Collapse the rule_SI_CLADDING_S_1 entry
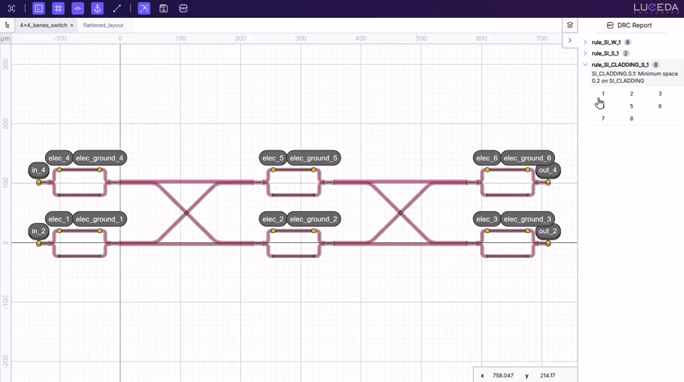Viewport: 684px width, 382px height. pyautogui.click(x=586, y=65)
